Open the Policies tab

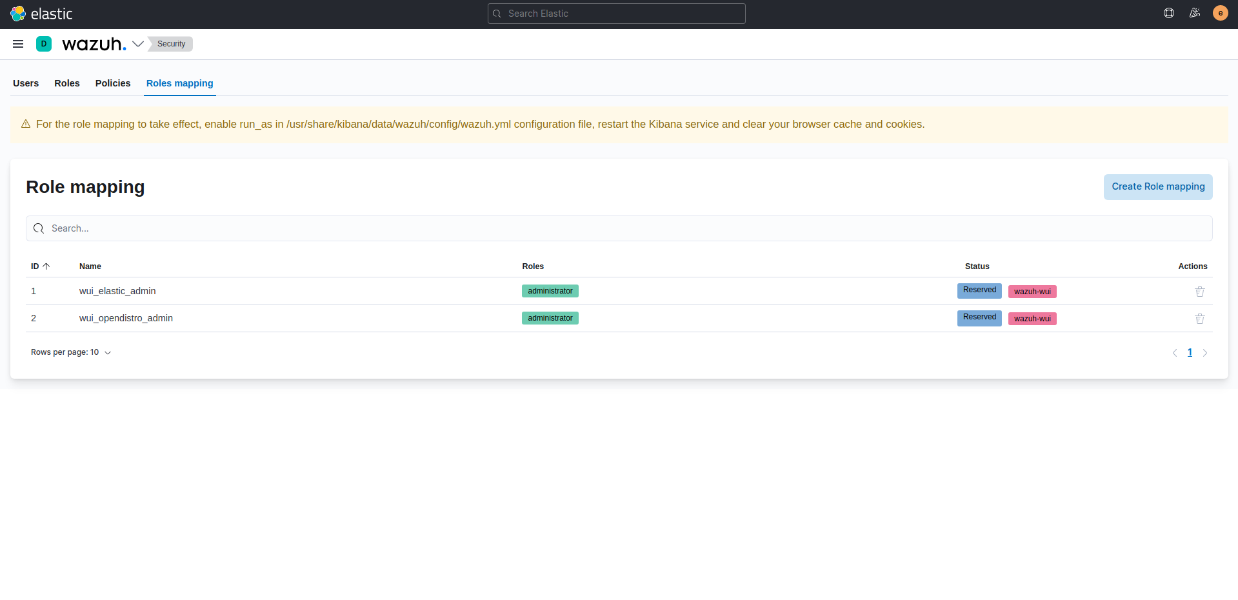point(112,83)
